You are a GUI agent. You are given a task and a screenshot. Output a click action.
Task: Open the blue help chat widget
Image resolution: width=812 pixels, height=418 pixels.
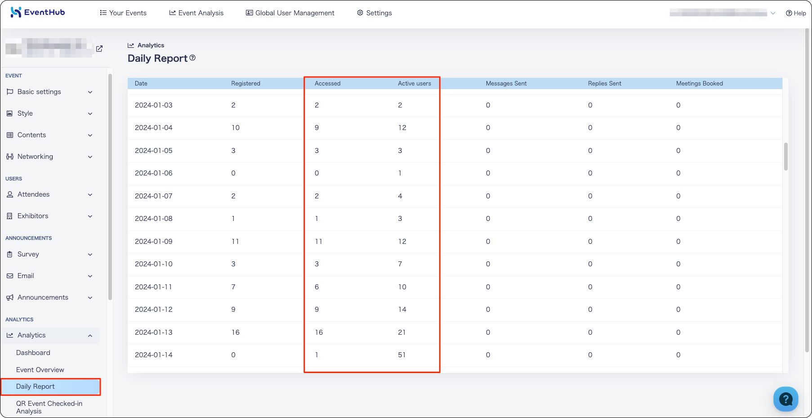click(785, 399)
